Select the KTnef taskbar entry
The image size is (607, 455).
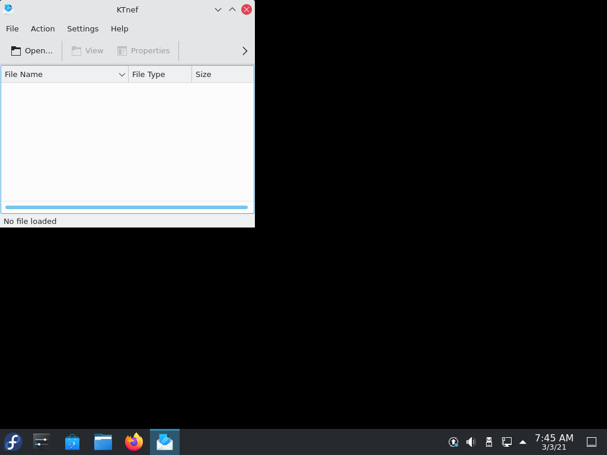165,442
